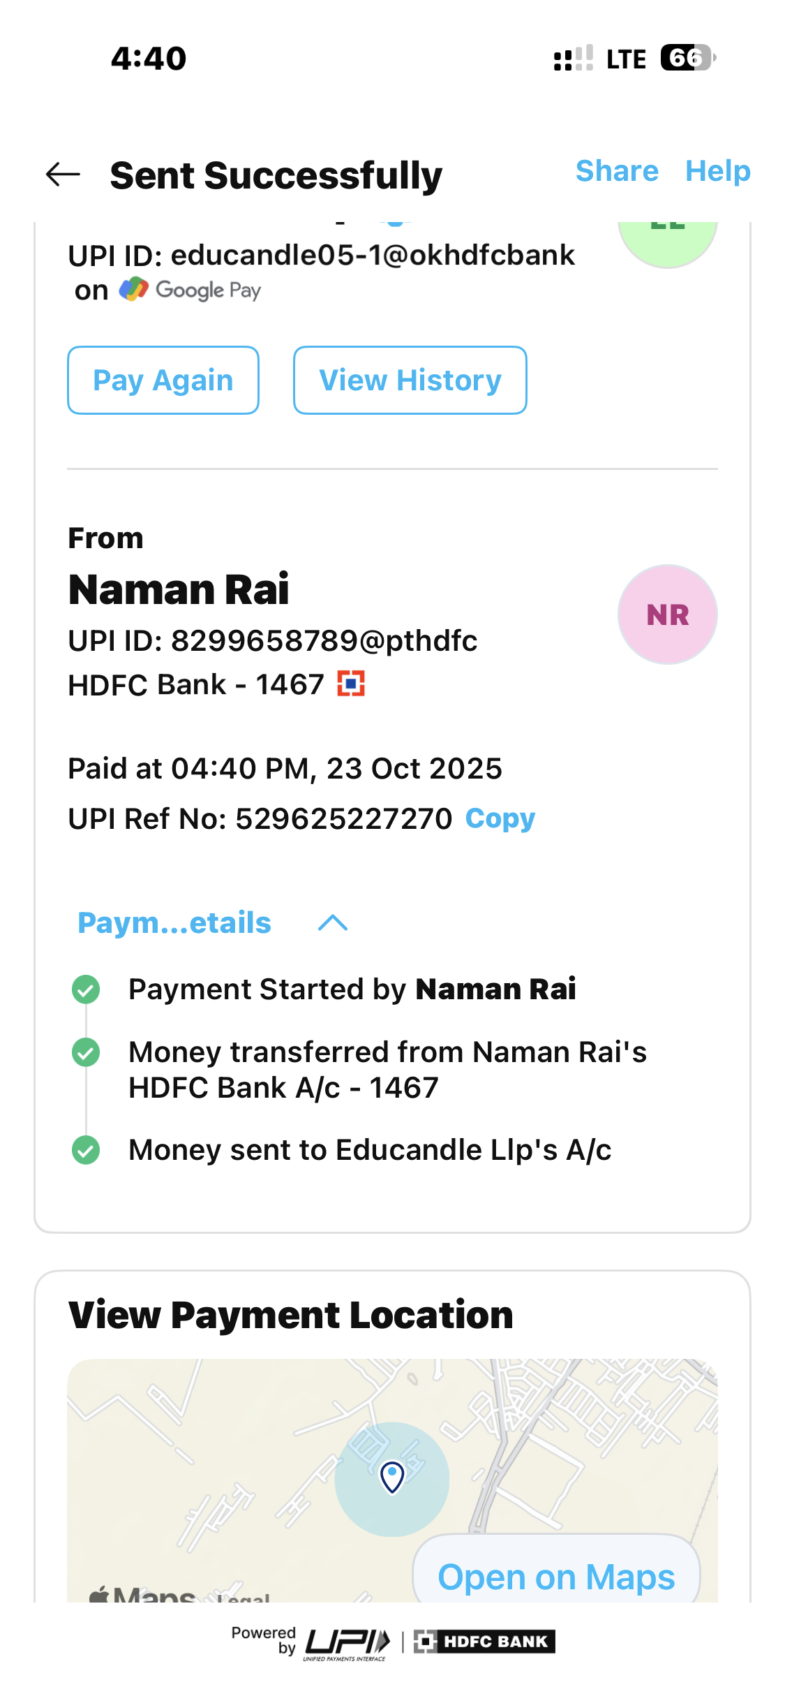Collapse payment details with chevron arrow
The height and width of the screenshot is (1701, 785).
tap(333, 923)
